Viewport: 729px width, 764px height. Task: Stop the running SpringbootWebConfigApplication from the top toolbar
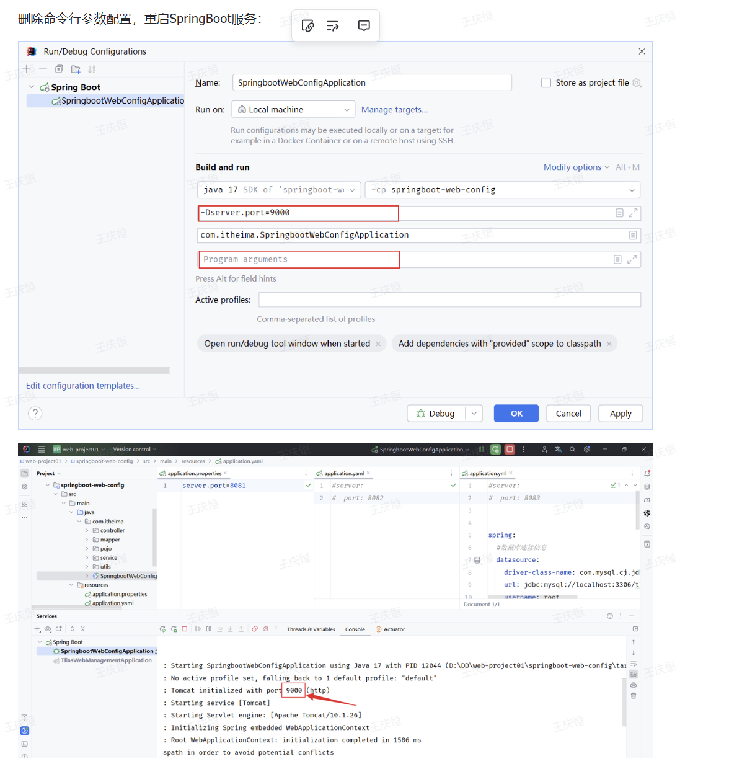(510, 450)
